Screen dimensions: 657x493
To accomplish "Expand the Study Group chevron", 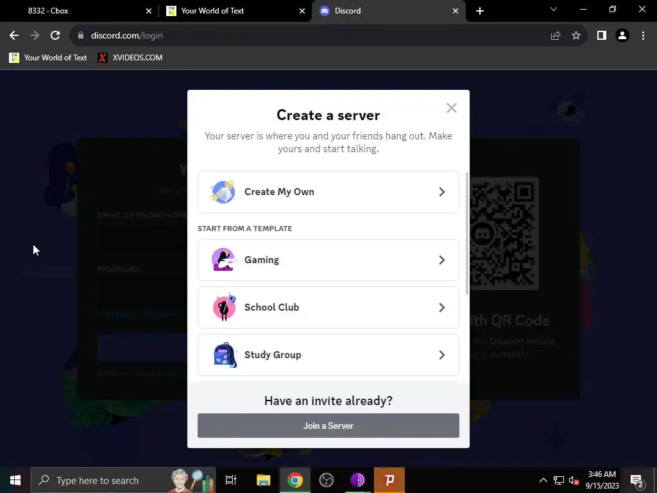I will [x=441, y=355].
